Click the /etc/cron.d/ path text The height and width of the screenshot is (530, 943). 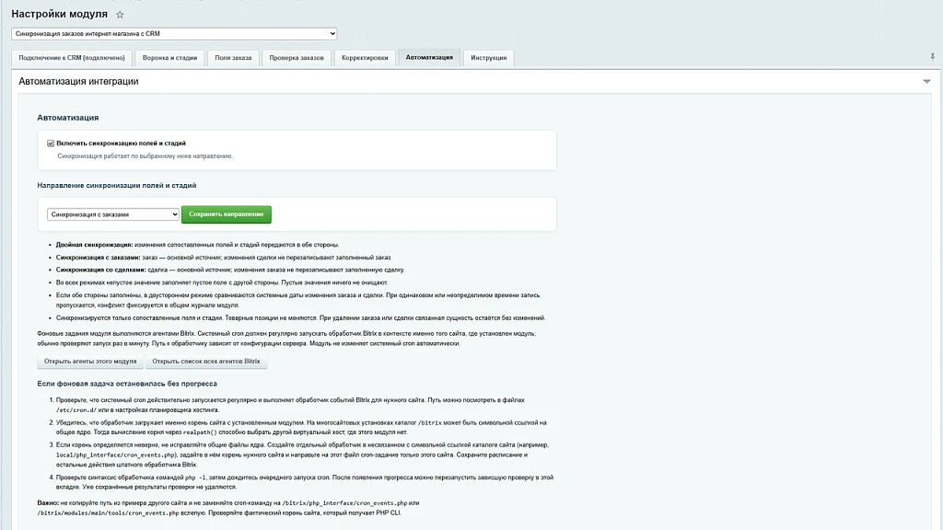[x=76, y=409]
